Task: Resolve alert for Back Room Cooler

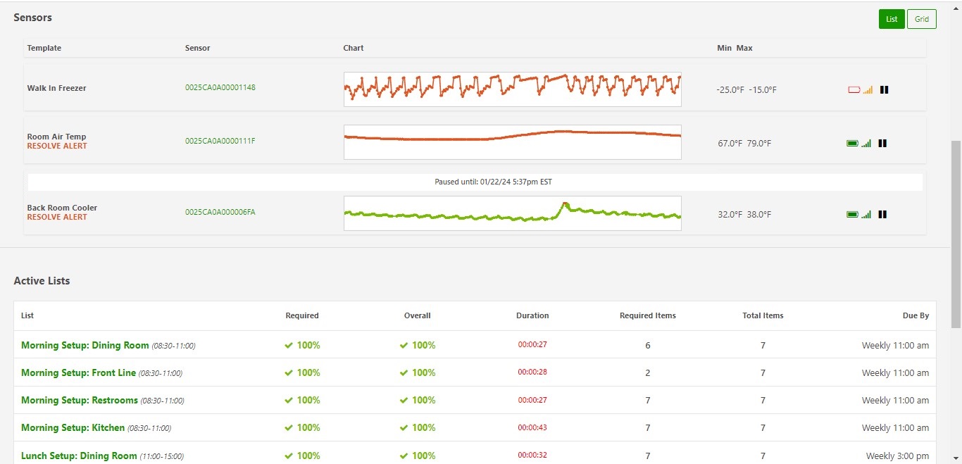Action: [x=57, y=218]
